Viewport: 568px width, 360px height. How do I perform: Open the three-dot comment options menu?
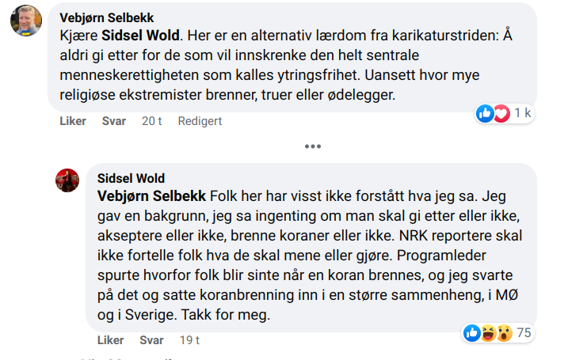pyautogui.click(x=313, y=146)
